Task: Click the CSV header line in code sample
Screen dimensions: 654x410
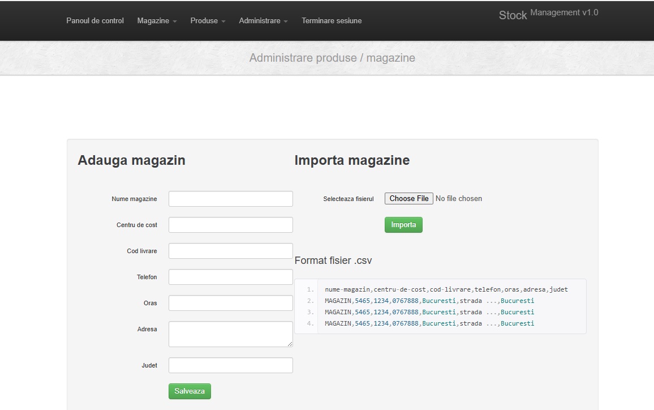Action: [446, 289]
